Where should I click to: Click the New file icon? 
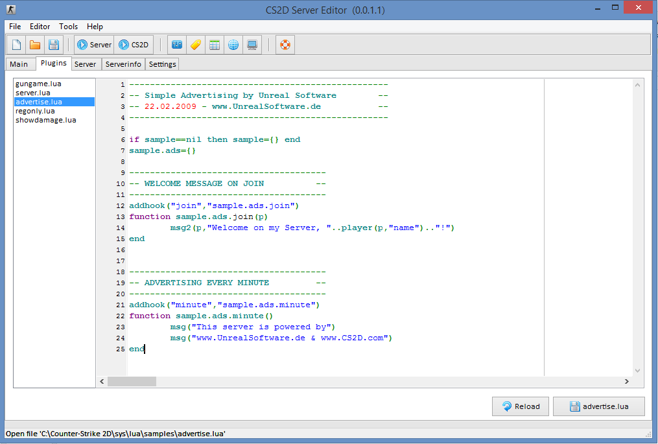coord(16,45)
